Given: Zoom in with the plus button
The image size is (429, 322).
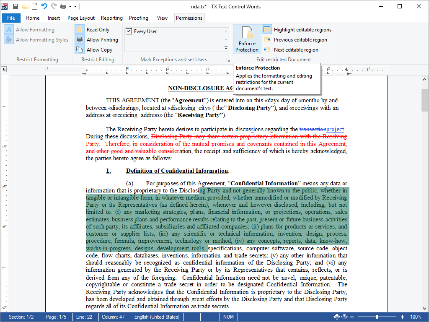Looking at the screenshot, I should (x=403, y=317).
